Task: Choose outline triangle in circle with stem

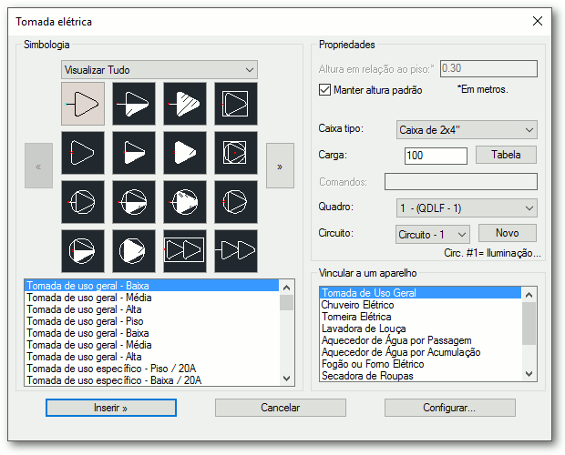Action: [x=83, y=202]
